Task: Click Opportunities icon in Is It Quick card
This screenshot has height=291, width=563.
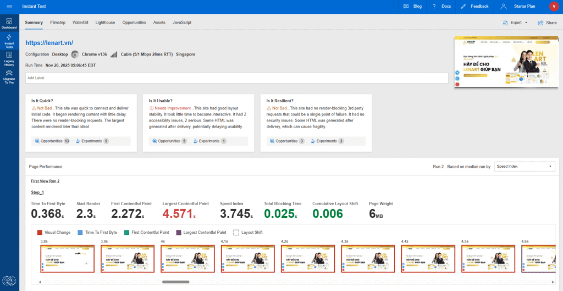Action: pos(37,141)
